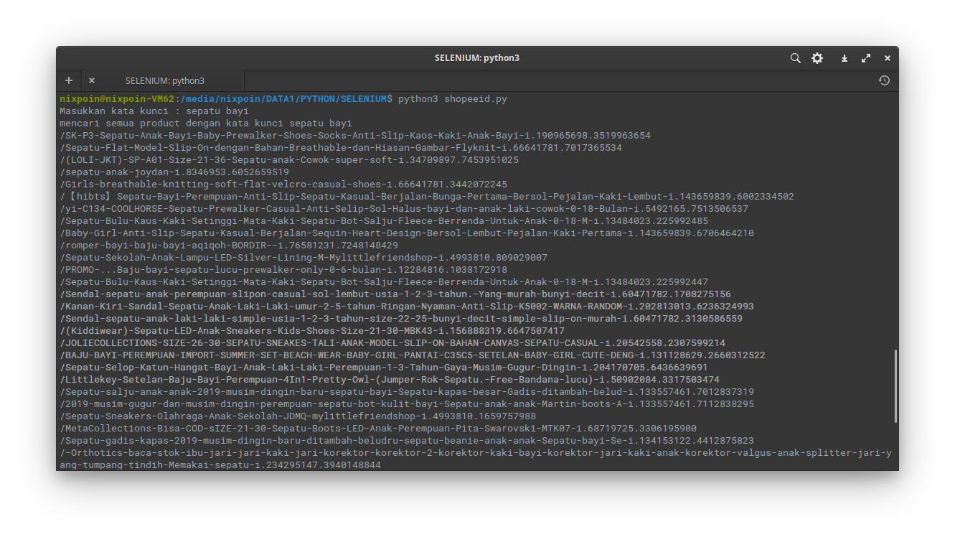
Task: Click the terminal scrollbar thumb
Action: (895, 386)
